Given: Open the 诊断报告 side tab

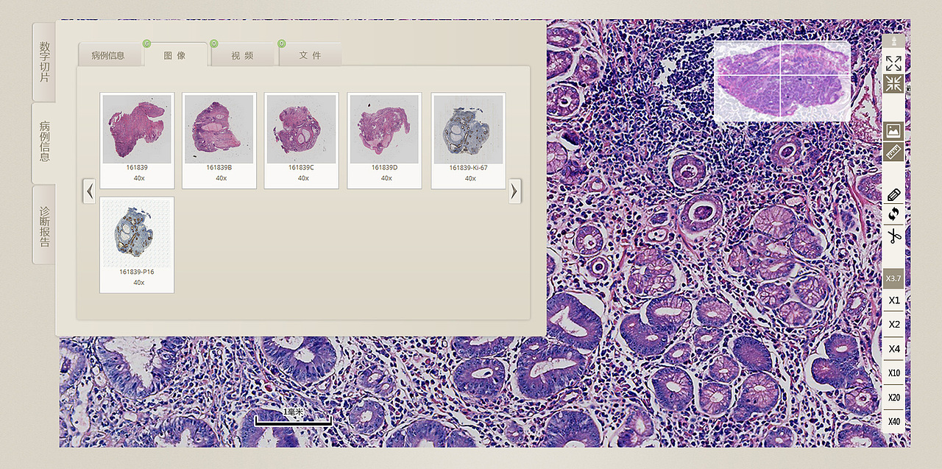Looking at the screenshot, I should (44, 225).
